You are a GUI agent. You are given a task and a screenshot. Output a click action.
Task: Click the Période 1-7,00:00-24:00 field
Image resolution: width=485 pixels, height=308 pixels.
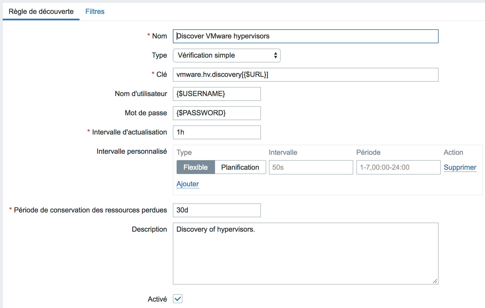(x=398, y=167)
